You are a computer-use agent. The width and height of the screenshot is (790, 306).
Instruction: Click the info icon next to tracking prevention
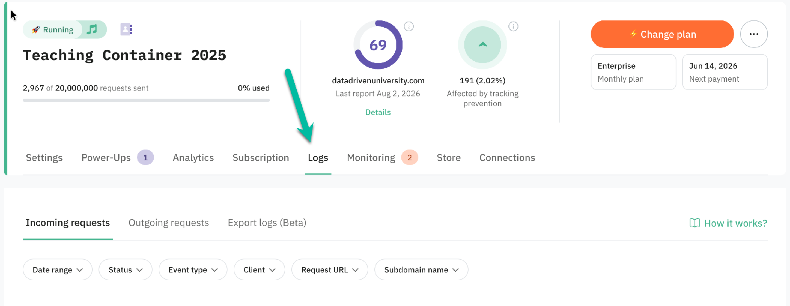point(513,26)
